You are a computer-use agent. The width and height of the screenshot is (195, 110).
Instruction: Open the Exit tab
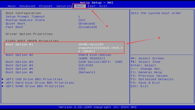(x=103, y=6)
